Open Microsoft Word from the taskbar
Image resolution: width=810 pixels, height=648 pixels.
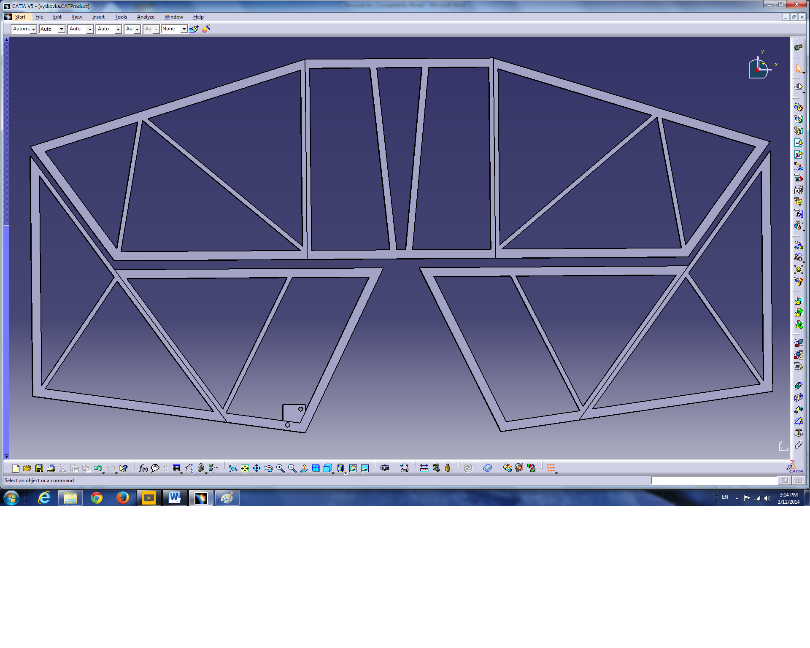pos(175,498)
